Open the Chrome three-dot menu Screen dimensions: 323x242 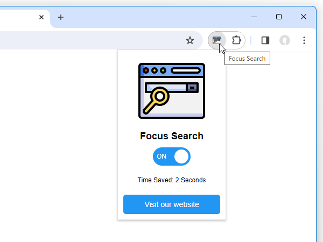304,40
